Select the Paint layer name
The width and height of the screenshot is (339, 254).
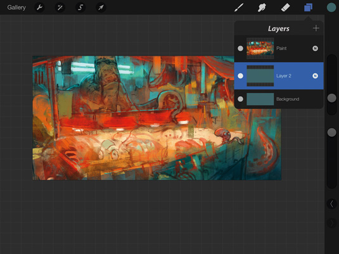pos(281,48)
